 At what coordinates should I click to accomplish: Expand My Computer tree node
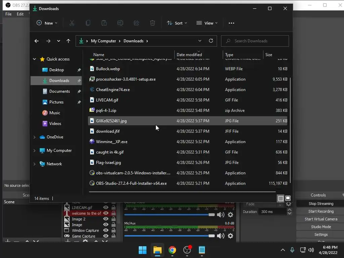pyautogui.click(x=35, y=150)
